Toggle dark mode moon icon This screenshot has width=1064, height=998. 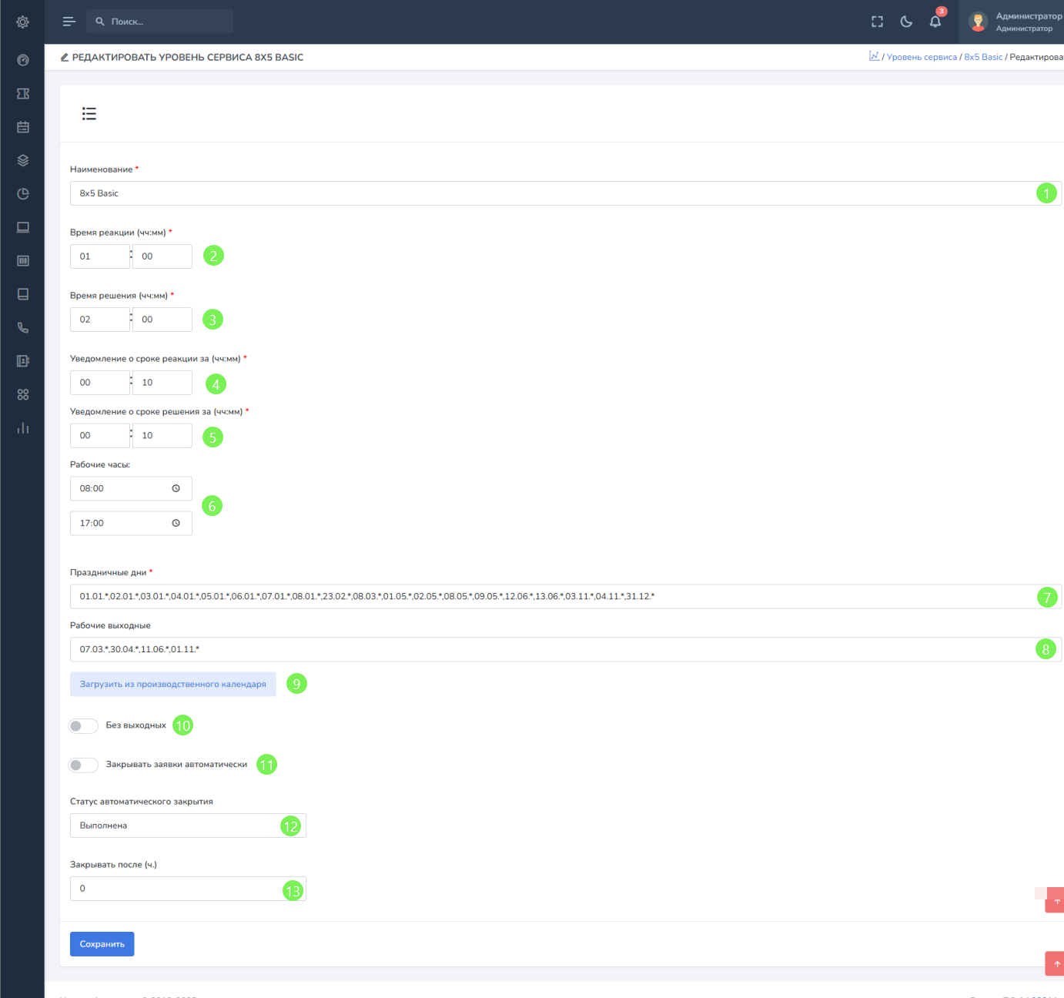[906, 22]
